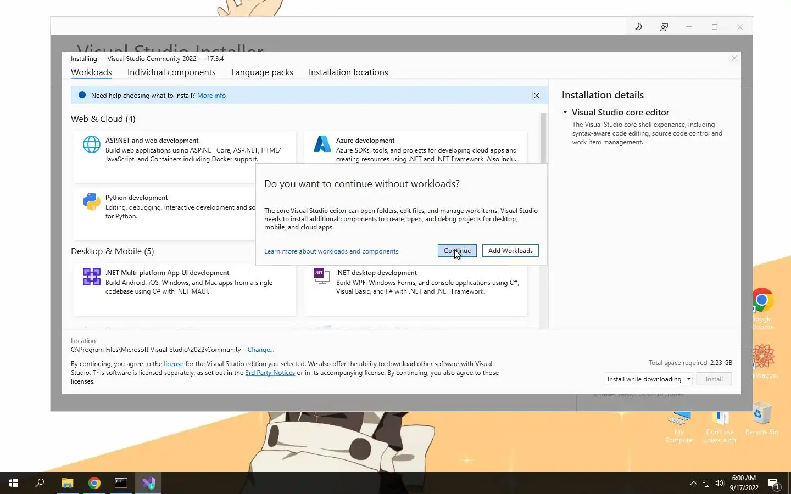Open taskbar search magnifier

point(40,483)
